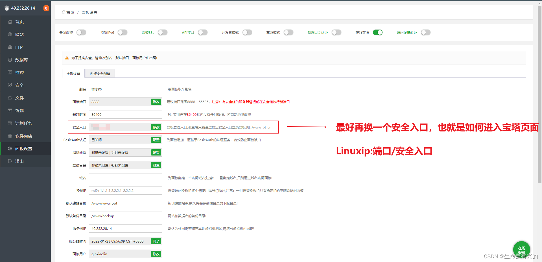
Task: Click the home icon in sidebar
Action: (10, 22)
